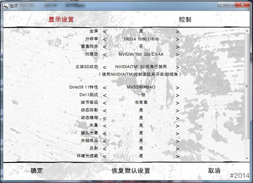253x183 pixels.
Task: Click the right arrow for 全屏
Action: click(178, 32)
